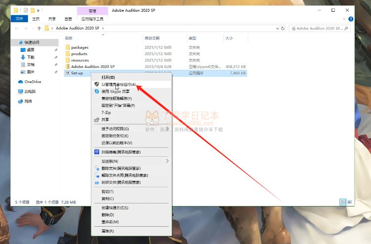Select the resources folder icon
The width and height of the screenshot is (371, 244).
(x=67, y=60)
